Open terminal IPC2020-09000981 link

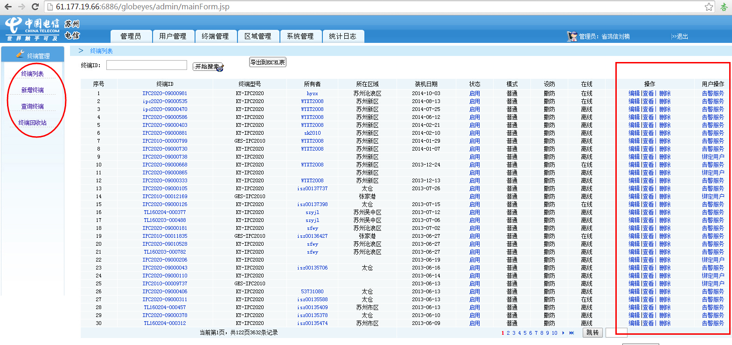point(165,93)
